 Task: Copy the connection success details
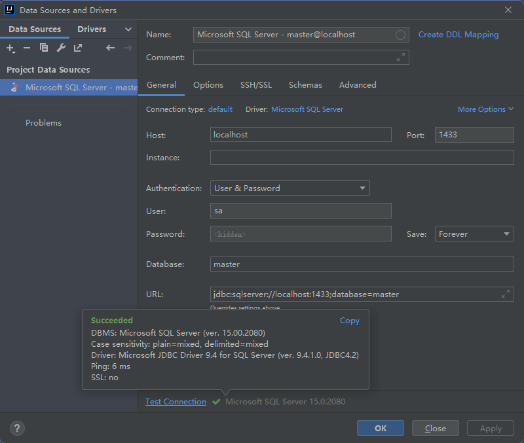click(x=349, y=321)
